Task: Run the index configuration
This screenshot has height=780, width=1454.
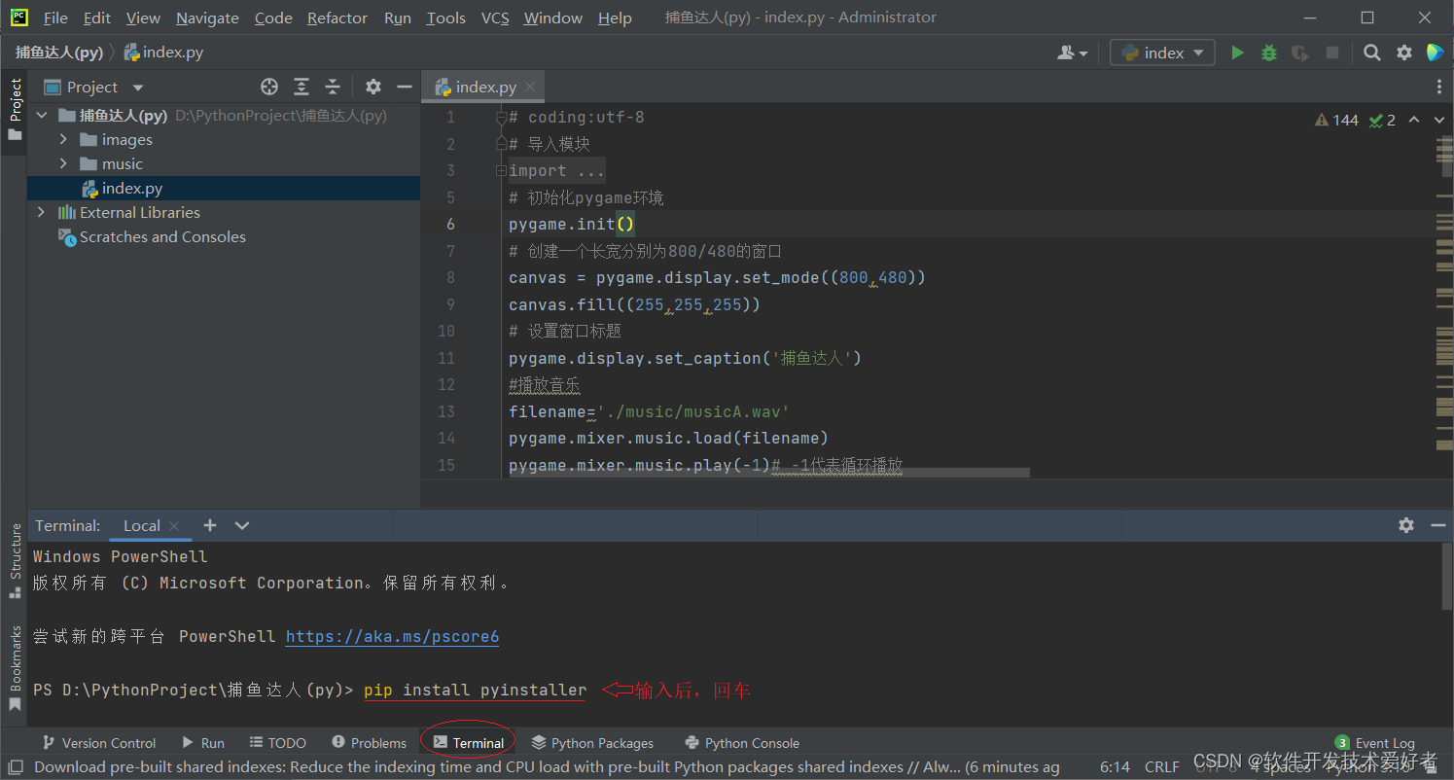Action: [x=1237, y=53]
